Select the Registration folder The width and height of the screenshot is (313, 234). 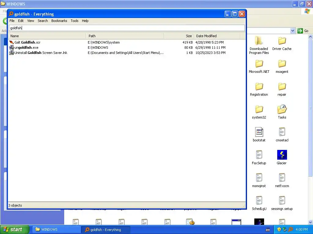tap(259, 89)
